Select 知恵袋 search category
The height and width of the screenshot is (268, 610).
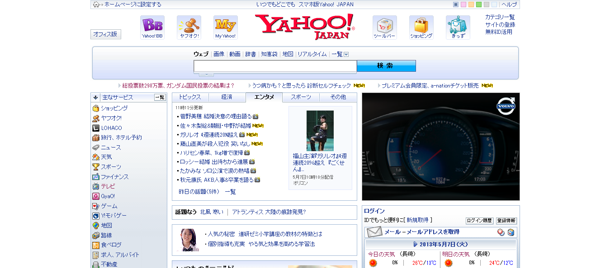coord(269,54)
